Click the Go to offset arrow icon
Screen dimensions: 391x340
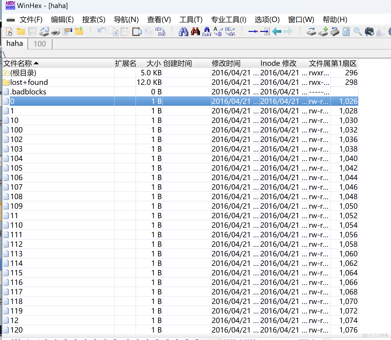pos(253,31)
